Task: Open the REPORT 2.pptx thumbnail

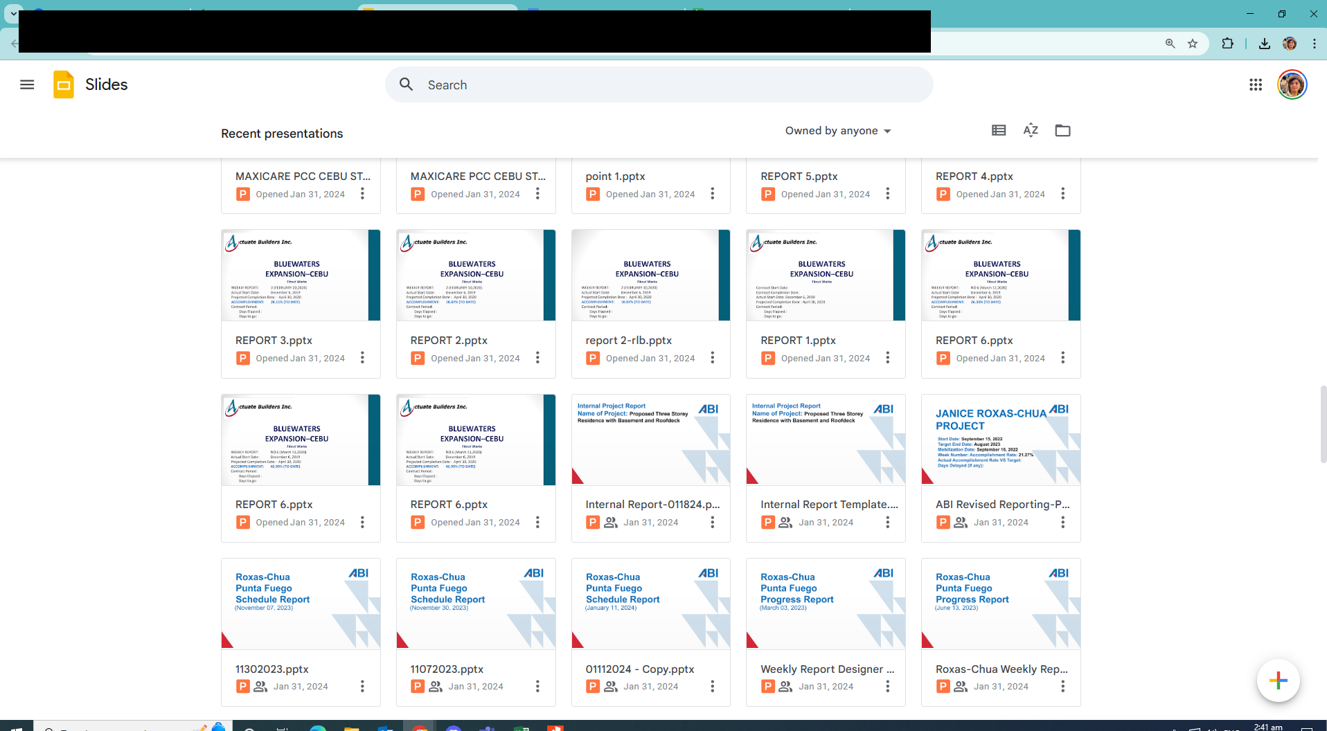Action: [476, 276]
